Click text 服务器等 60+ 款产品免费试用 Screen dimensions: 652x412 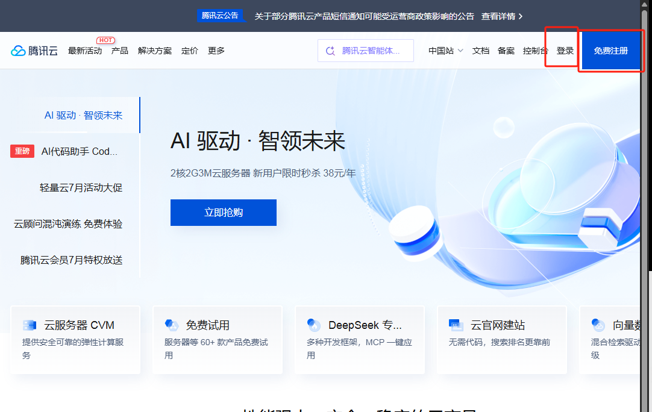point(216,348)
